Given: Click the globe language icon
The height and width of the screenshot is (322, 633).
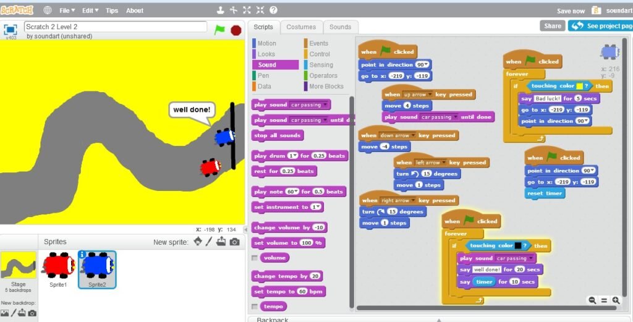Looking at the screenshot, I should pos(48,11).
